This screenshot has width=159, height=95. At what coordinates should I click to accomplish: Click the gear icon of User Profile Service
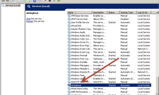tap(69, 22)
